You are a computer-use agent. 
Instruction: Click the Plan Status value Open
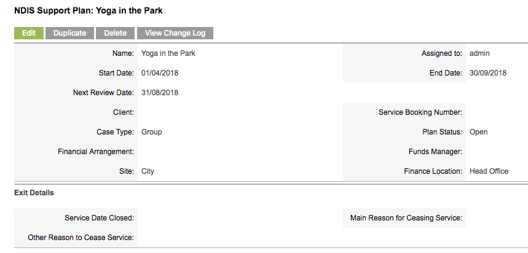pos(478,132)
